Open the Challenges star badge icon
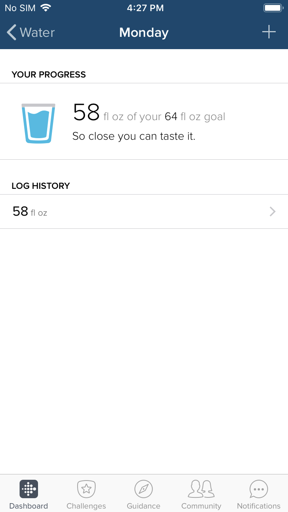Screen dimensions: 288x512 pyautogui.click(x=86, y=489)
